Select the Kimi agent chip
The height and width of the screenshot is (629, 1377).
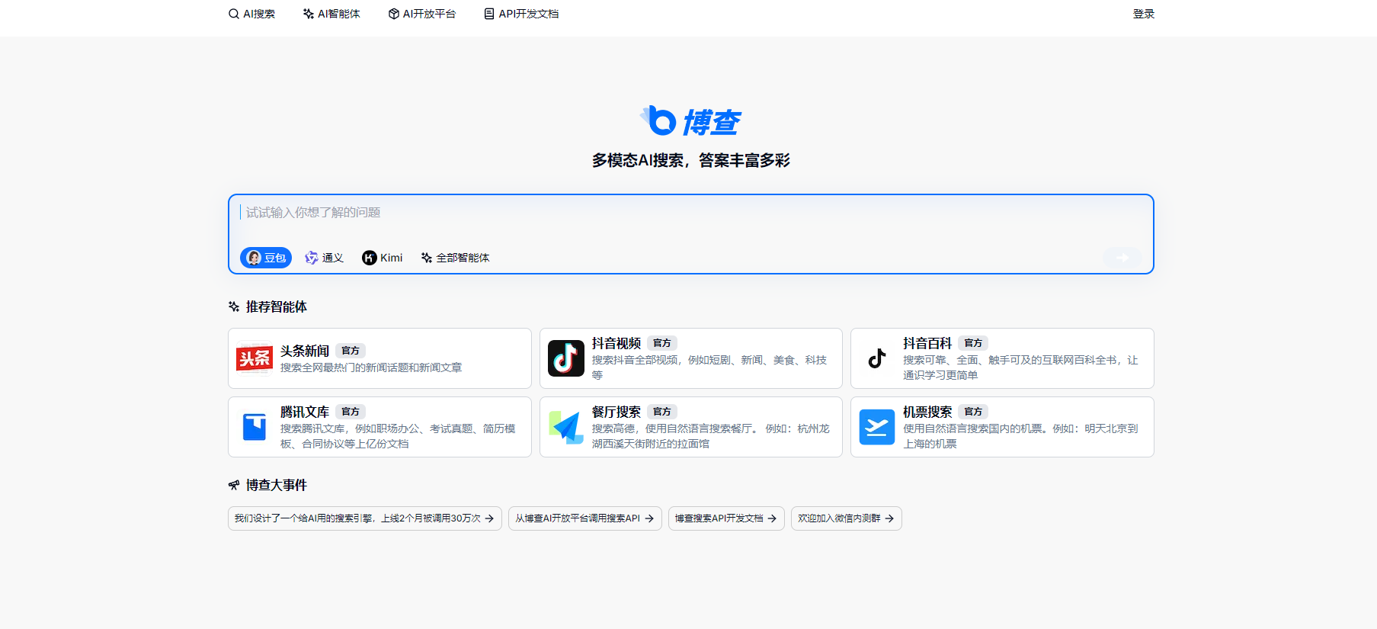pyautogui.click(x=383, y=258)
